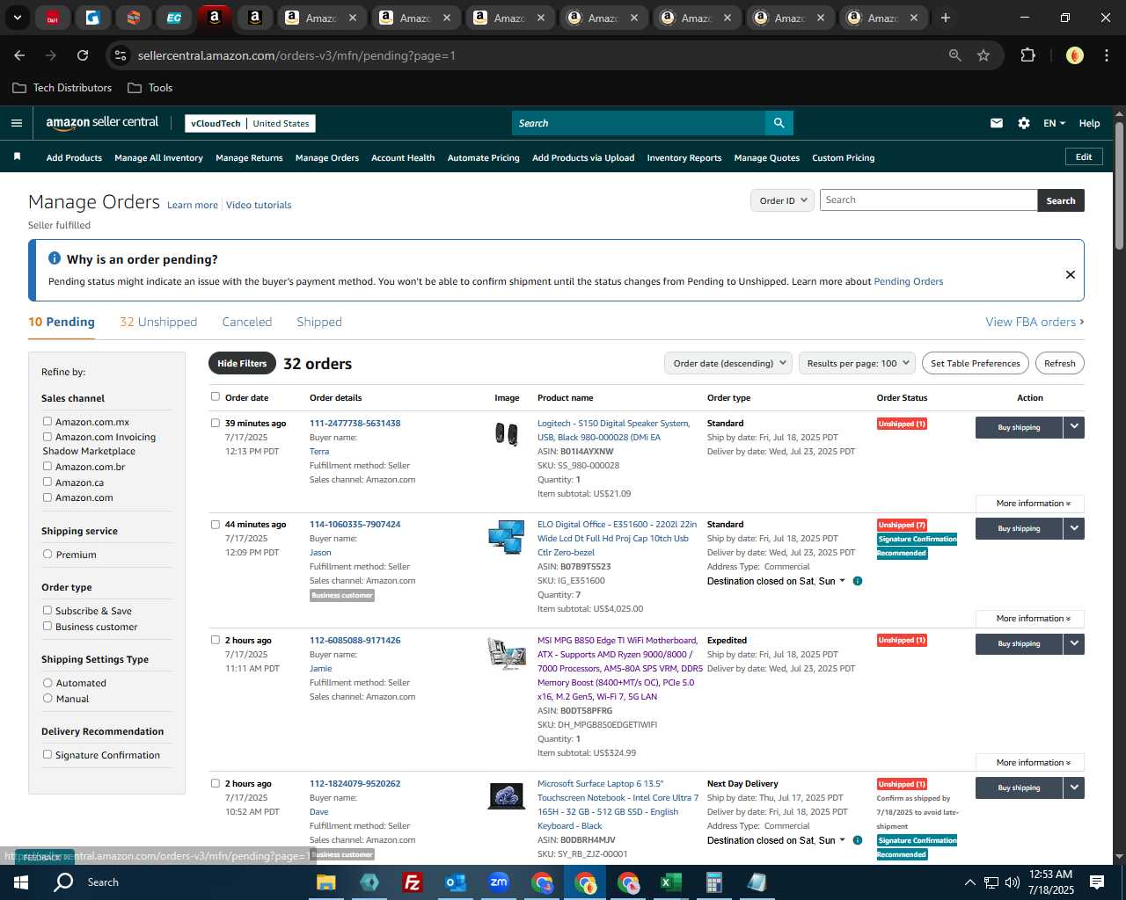Open the settings gear in Seller Central
1126x900 pixels.
tap(1024, 123)
